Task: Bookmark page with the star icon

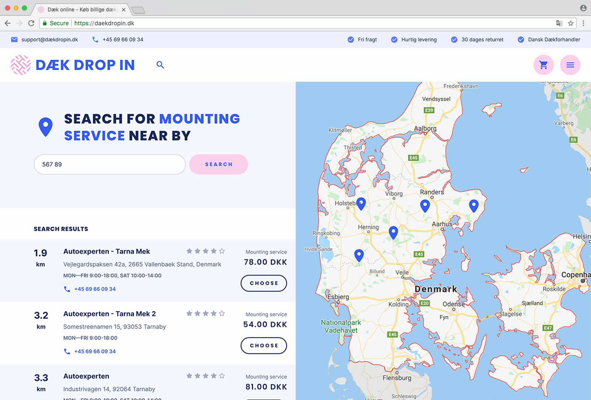Action: point(571,23)
